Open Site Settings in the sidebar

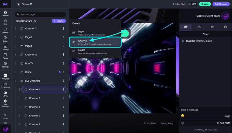pos(5,103)
